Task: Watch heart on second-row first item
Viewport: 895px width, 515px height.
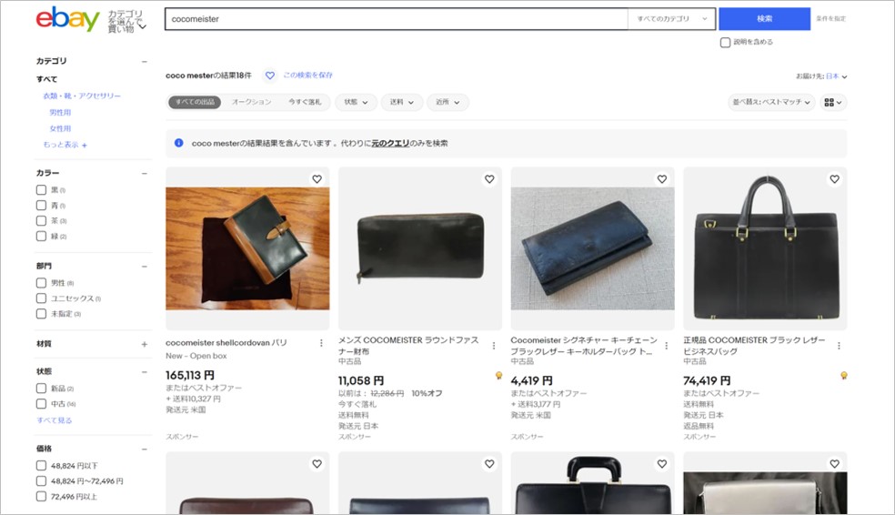Action: click(317, 464)
